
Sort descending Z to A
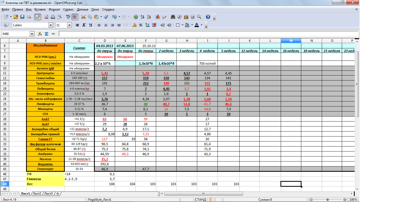149,17
